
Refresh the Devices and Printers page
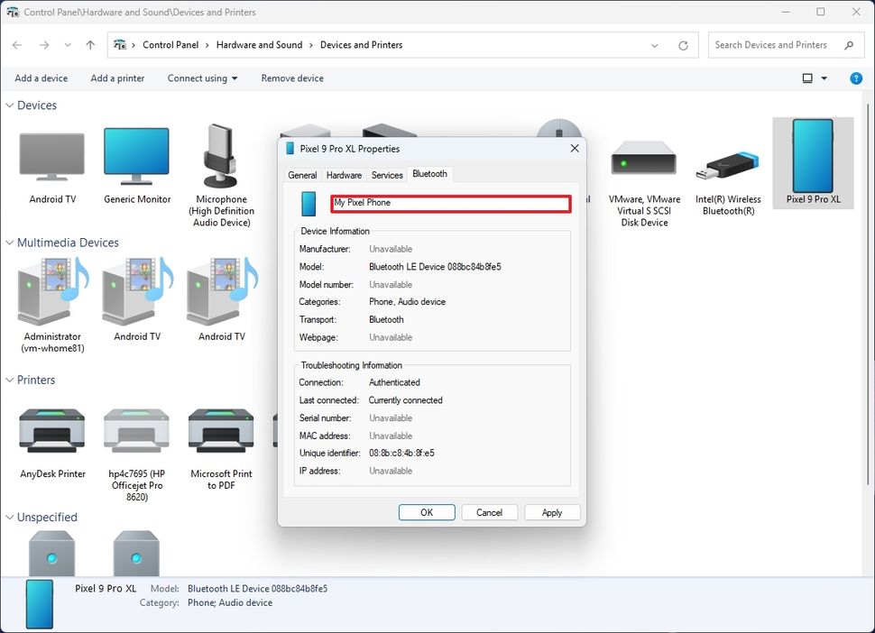point(684,44)
